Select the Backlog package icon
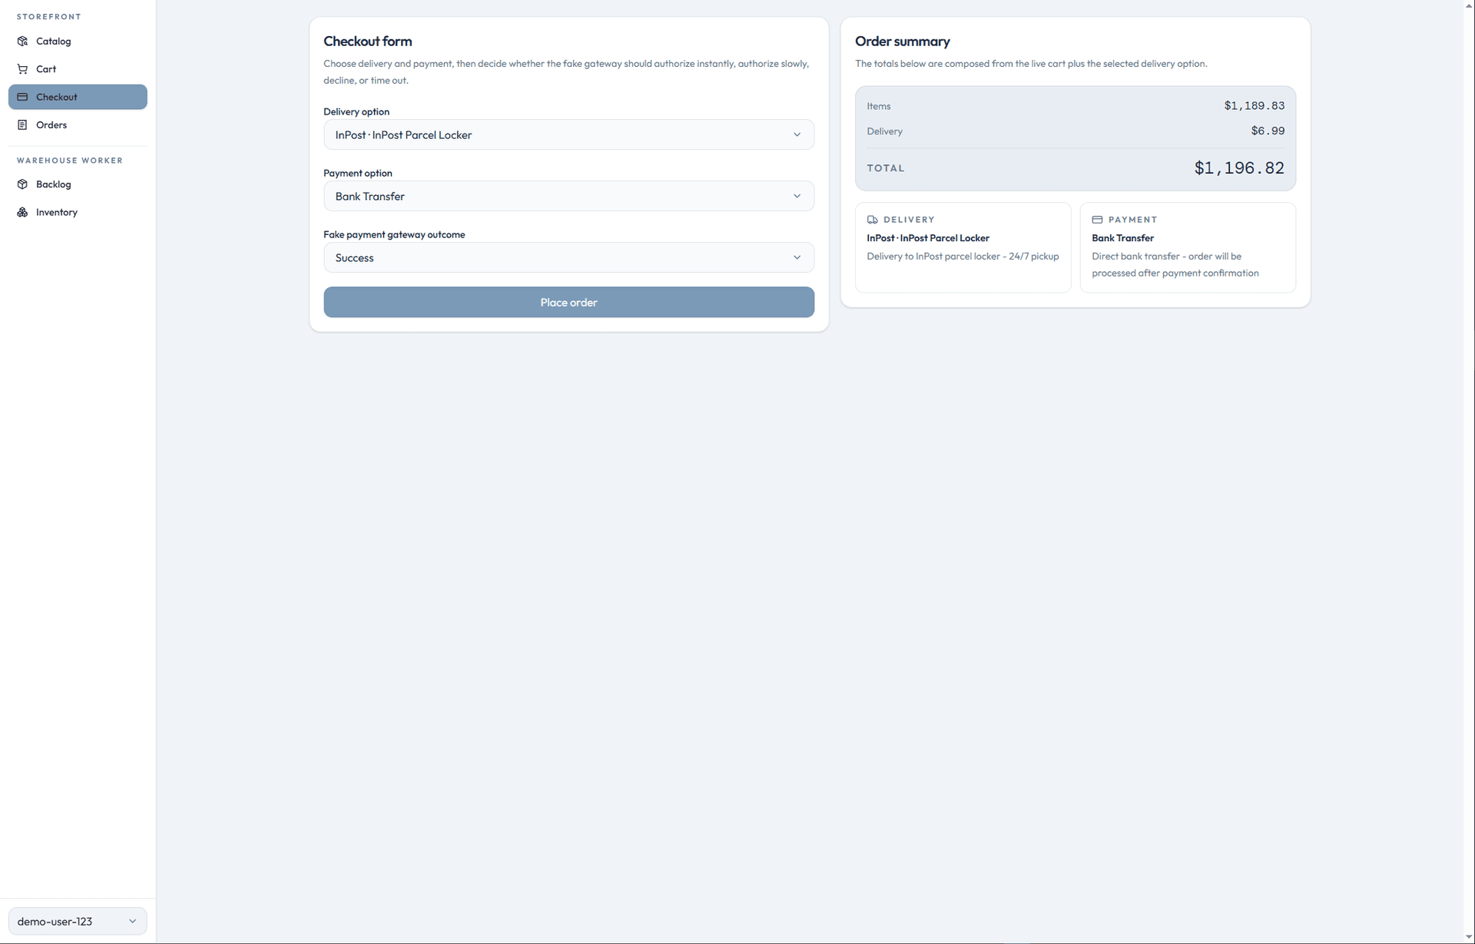 pyautogui.click(x=22, y=184)
